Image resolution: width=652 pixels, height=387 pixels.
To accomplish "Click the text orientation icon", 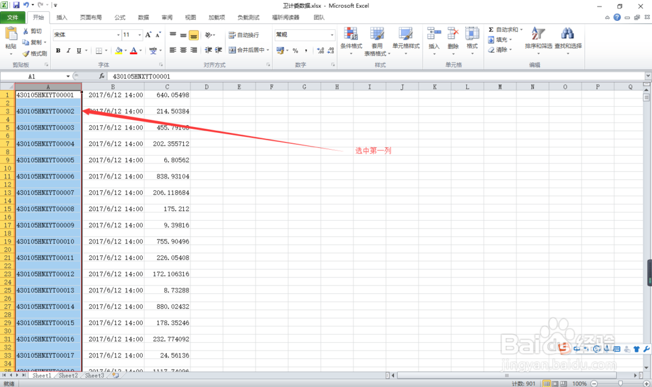I will pyautogui.click(x=209, y=35).
